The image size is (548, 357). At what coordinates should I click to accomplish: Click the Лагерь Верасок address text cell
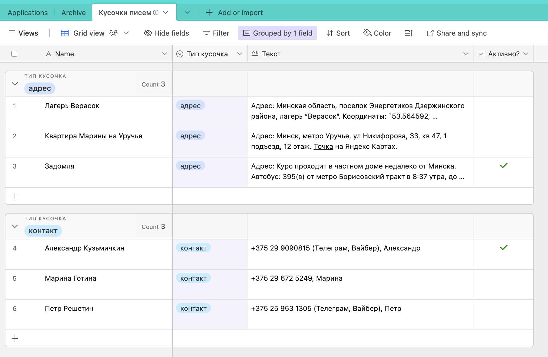click(x=361, y=112)
